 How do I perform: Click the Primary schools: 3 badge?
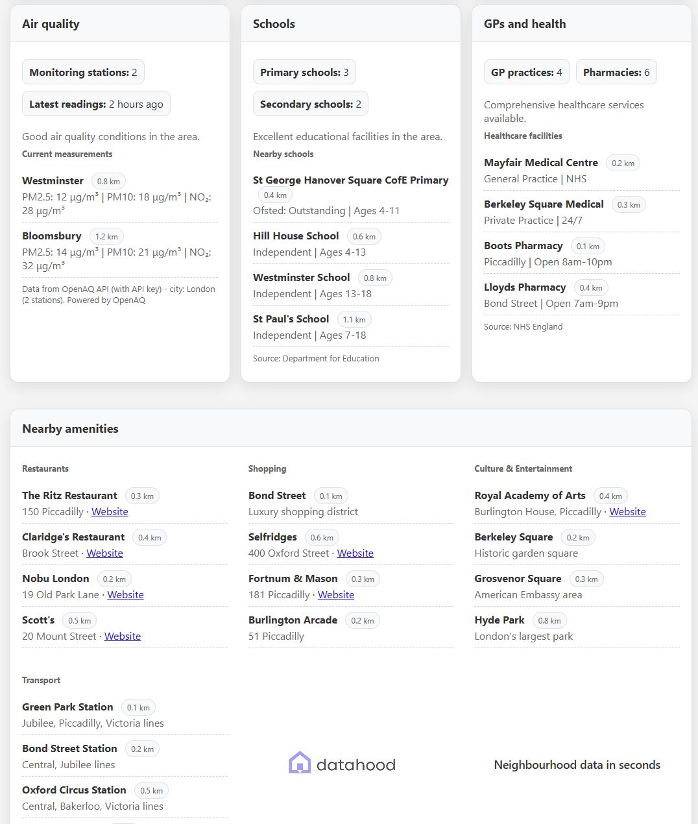coord(304,72)
